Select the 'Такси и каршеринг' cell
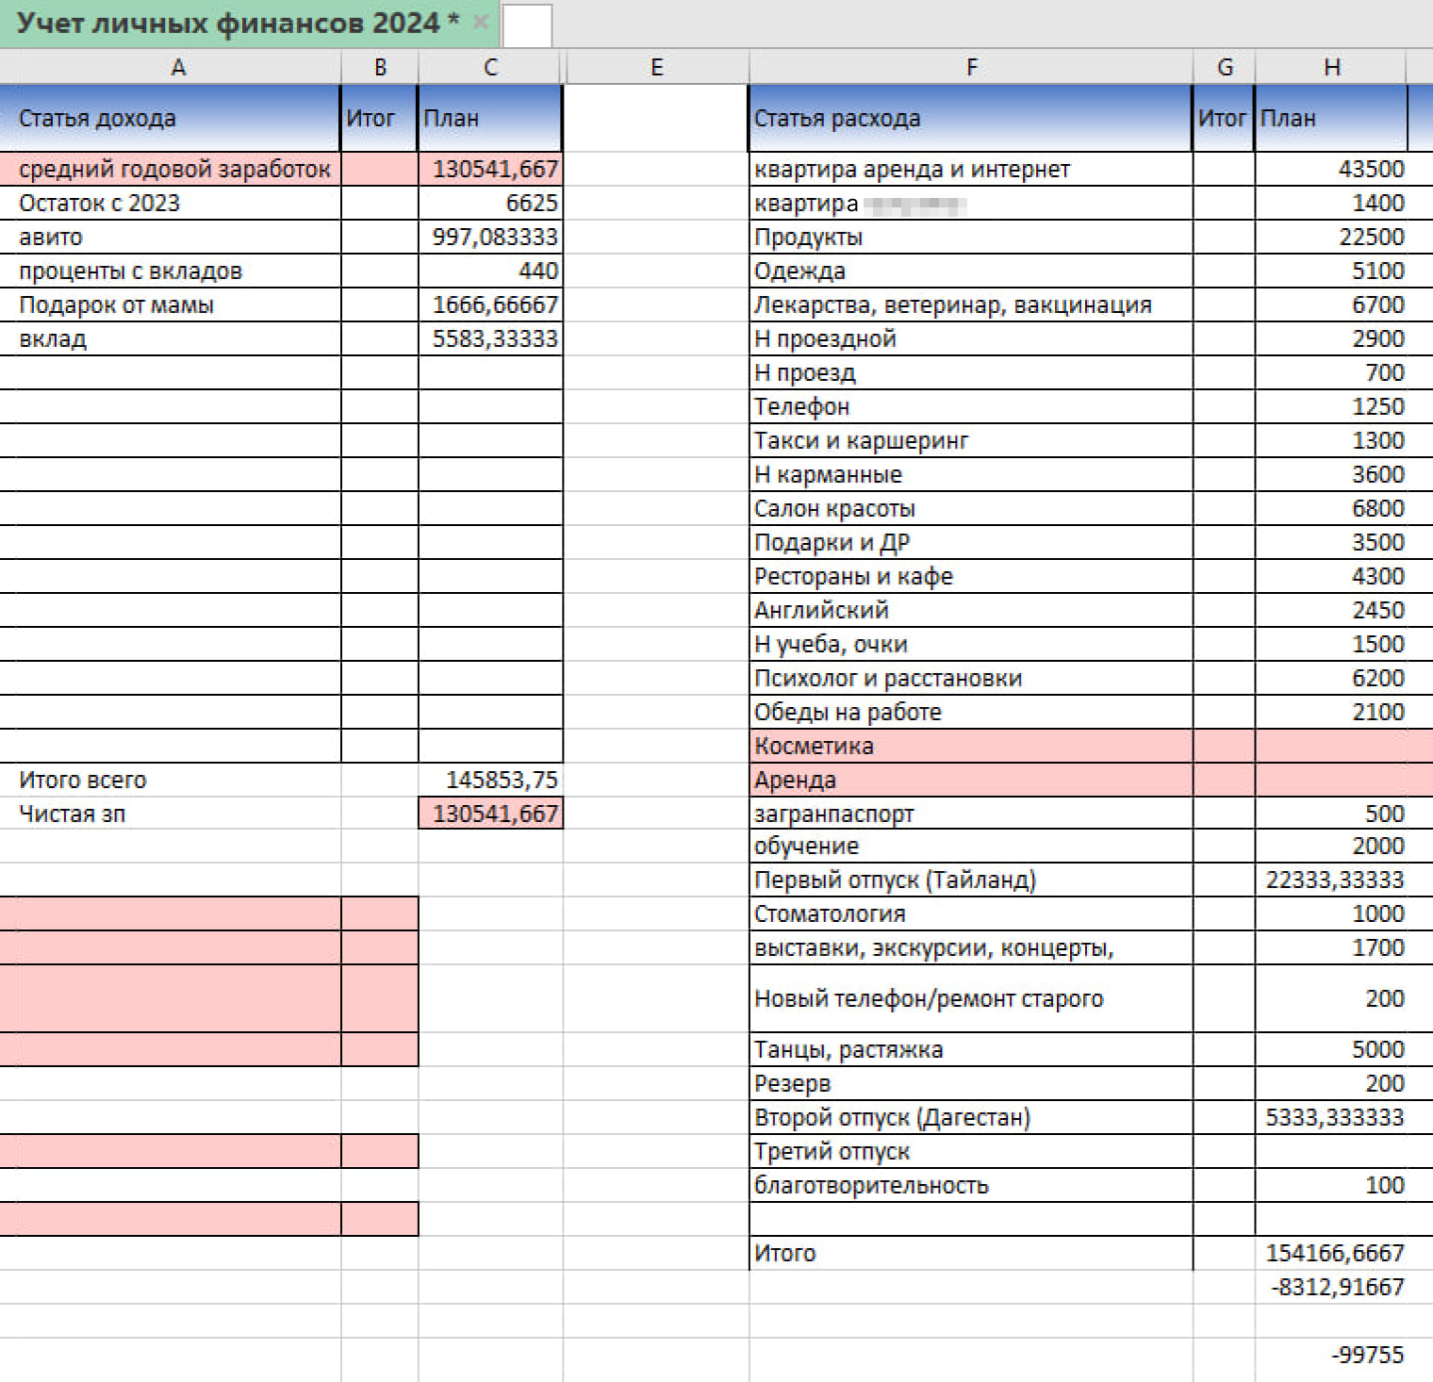Screen dimensions: 1433x1382 click(x=971, y=440)
